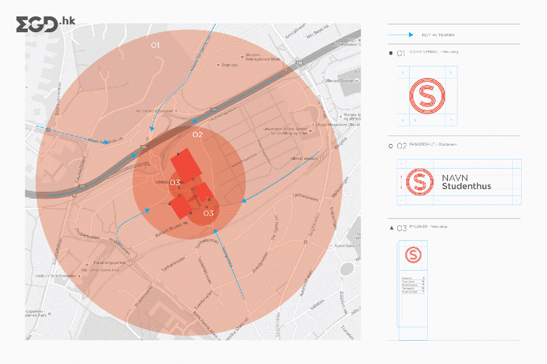Click the Apent bakeri map label
The image size is (547, 364).
click(x=348, y=246)
